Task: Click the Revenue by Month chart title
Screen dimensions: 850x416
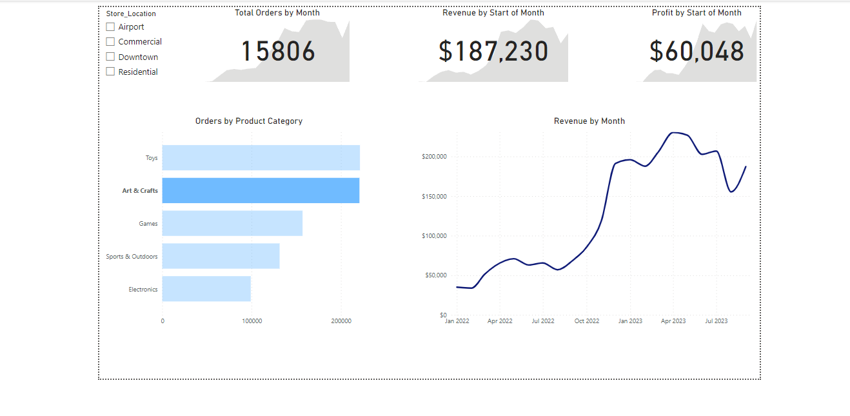Action: 589,121
